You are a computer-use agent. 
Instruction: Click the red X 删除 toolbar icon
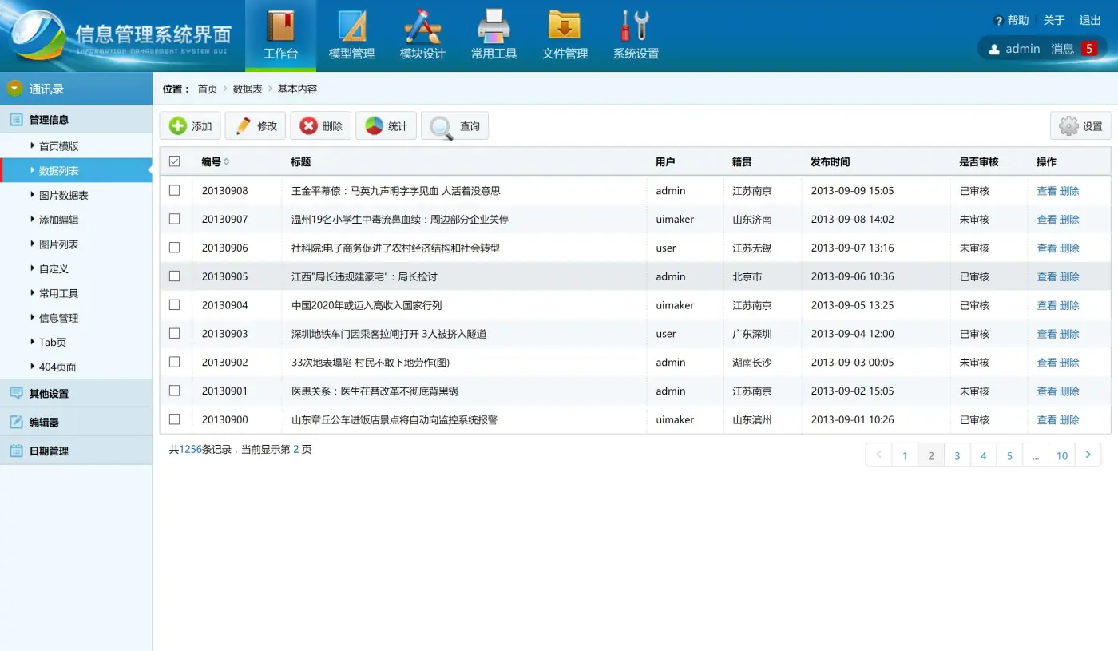point(309,126)
